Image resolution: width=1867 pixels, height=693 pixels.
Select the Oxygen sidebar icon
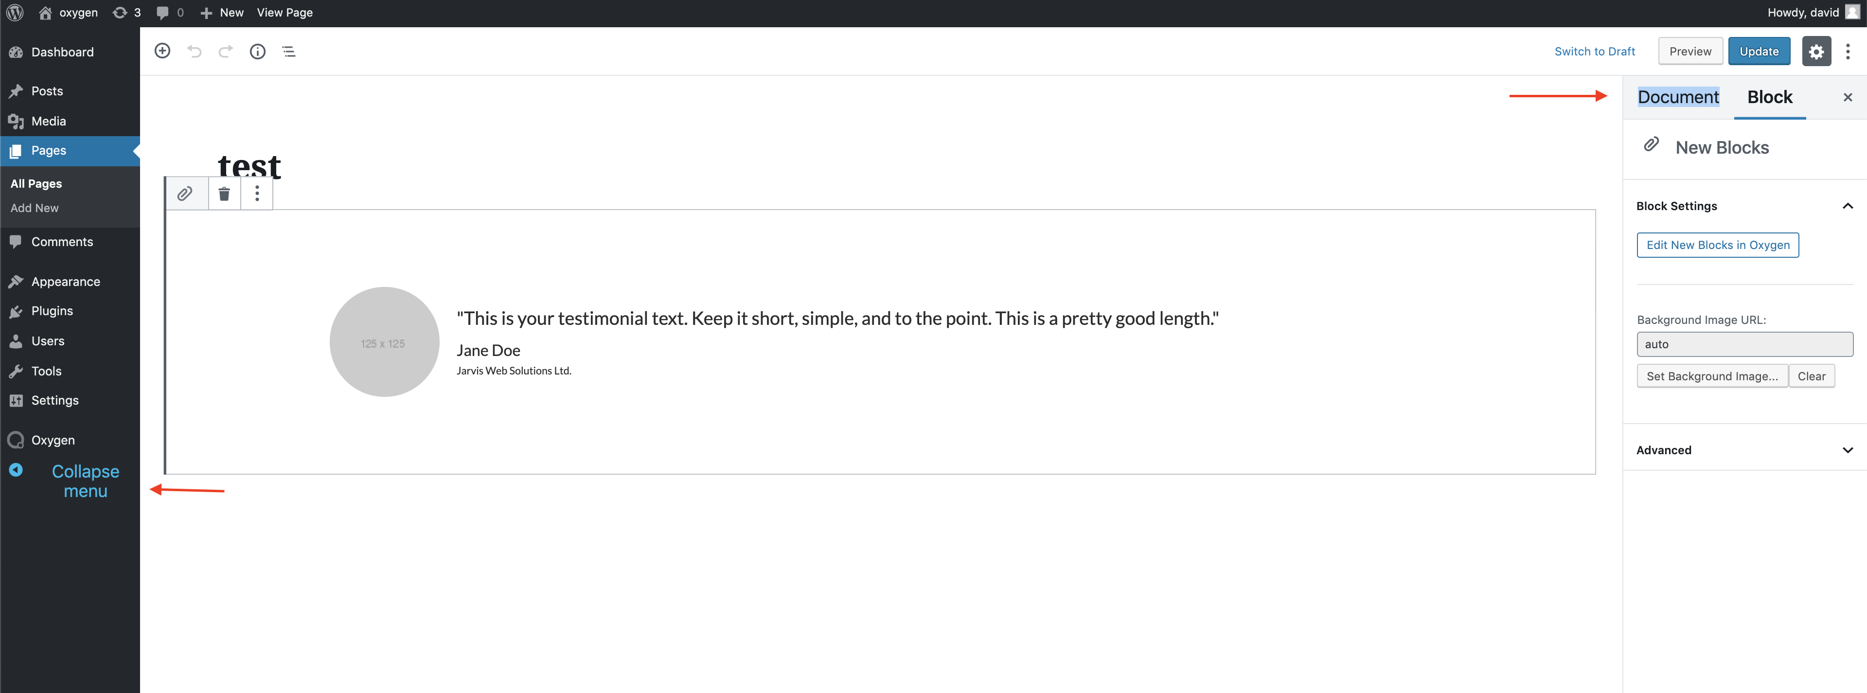[16, 439]
